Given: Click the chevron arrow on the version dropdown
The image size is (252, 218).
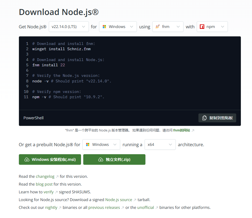Looking at the screenshot, I should [x=84, y=27].
